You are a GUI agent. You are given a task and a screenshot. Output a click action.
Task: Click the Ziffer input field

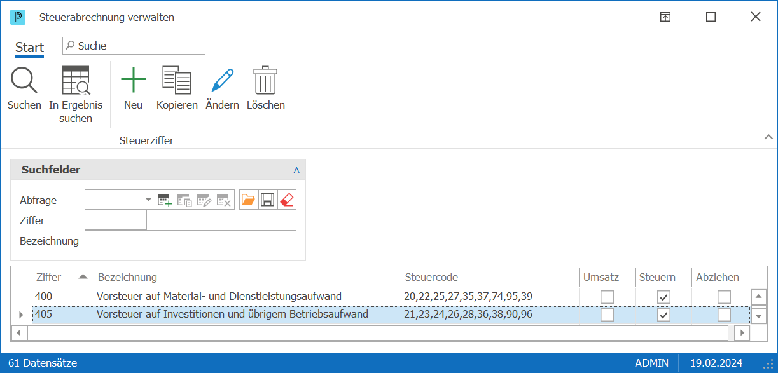116,220
